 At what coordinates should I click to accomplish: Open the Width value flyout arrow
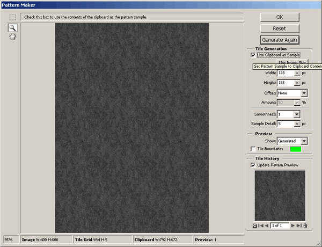(297, 72)
